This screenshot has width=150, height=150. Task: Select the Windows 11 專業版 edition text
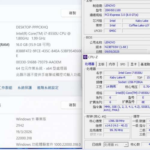[x=31, y=119]
